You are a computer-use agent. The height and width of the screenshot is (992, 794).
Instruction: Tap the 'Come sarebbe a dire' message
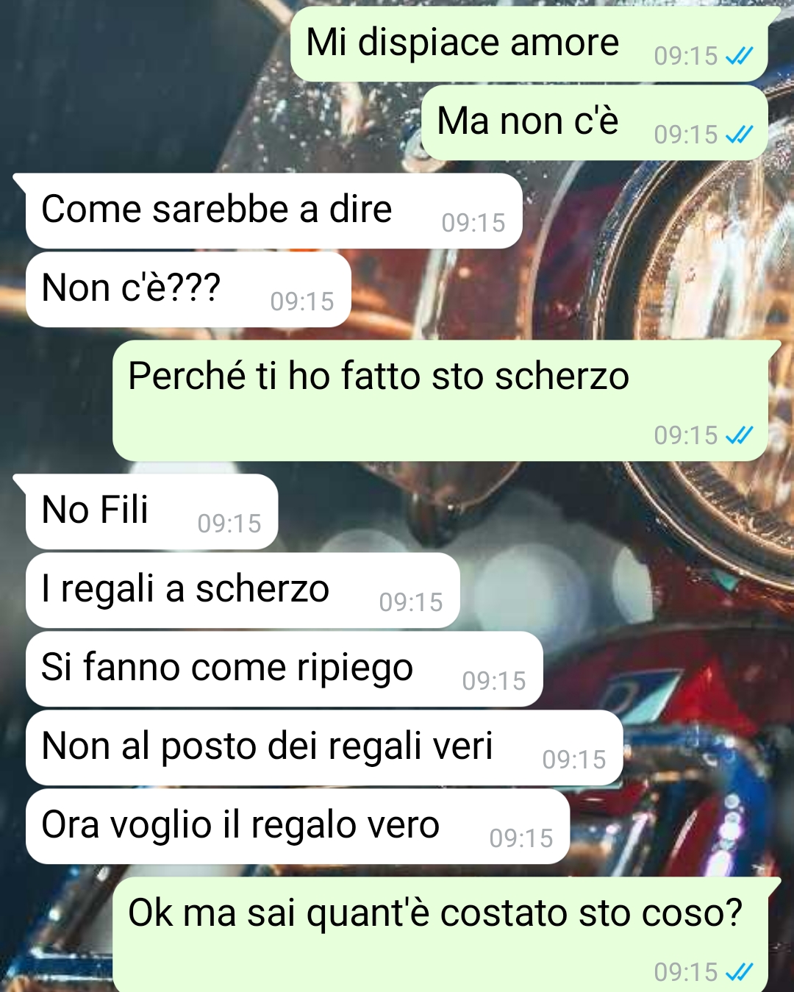[273, 211]
